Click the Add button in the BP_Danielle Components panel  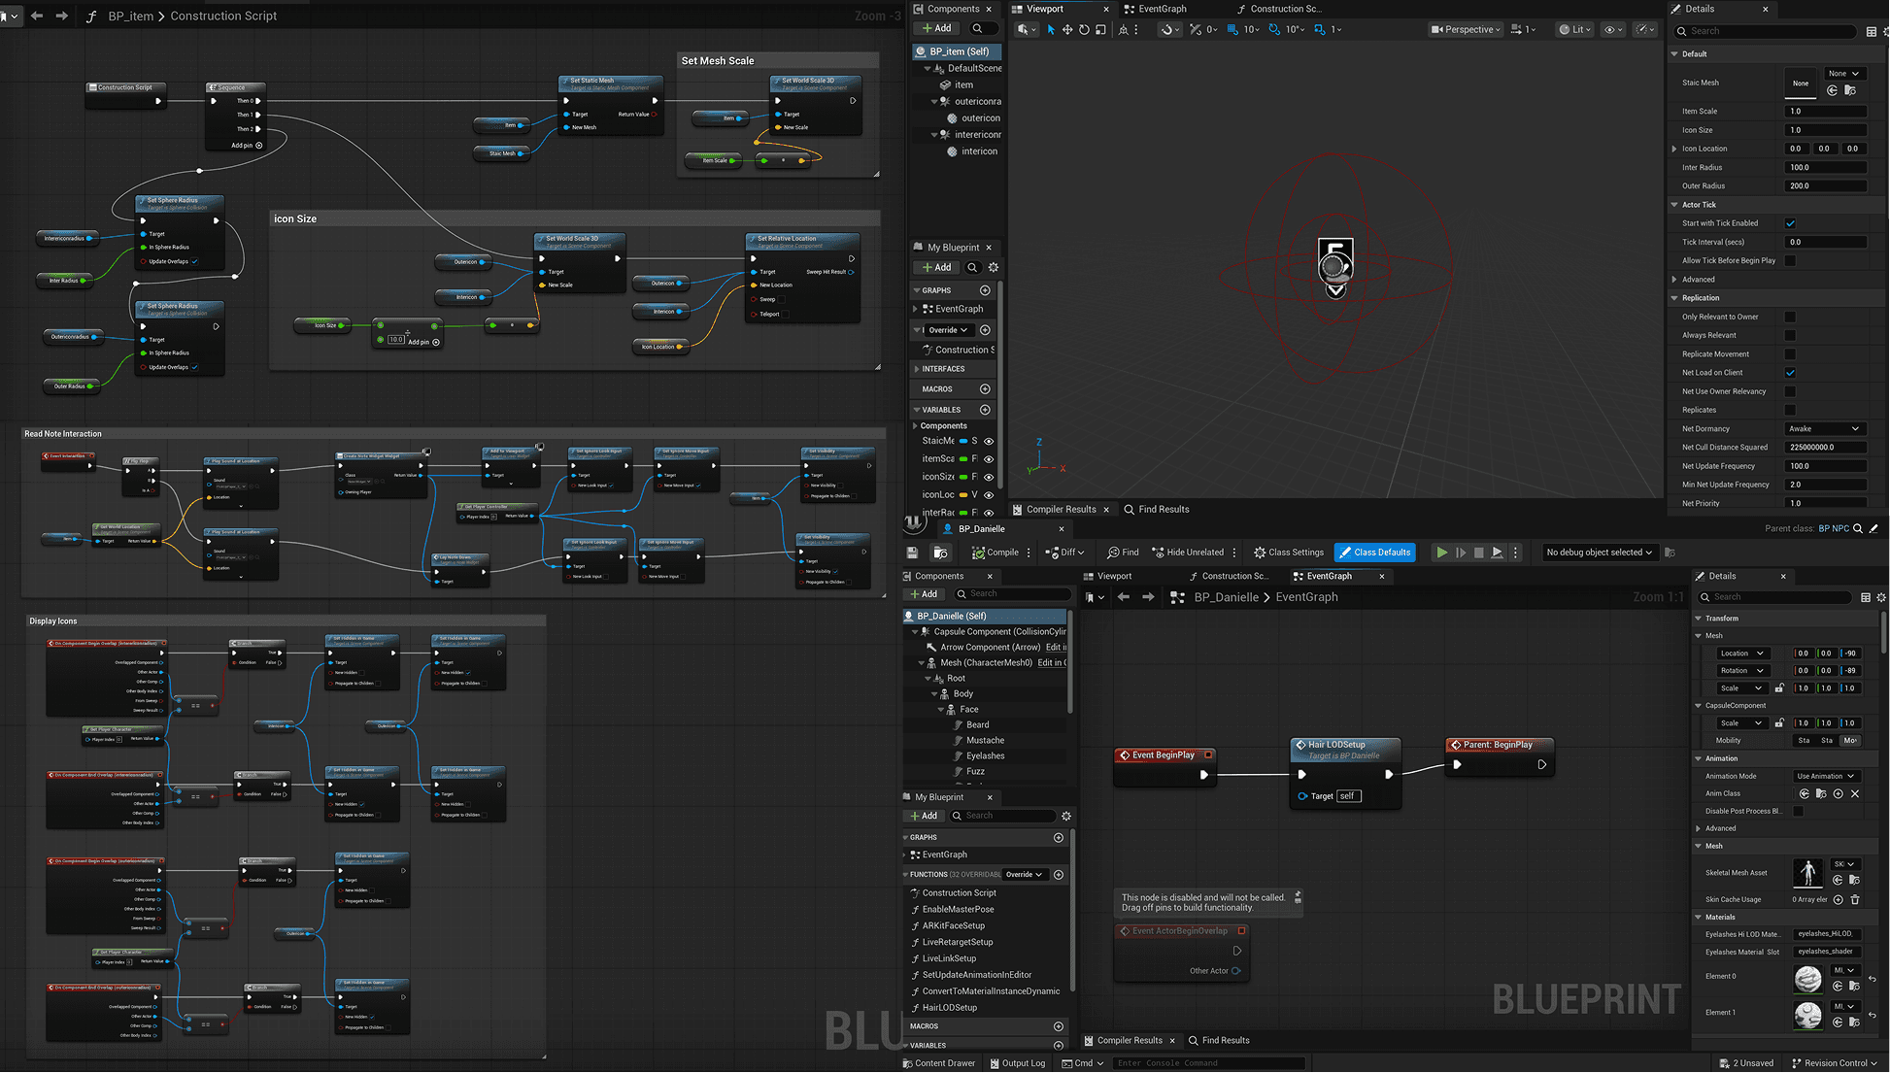923,593
